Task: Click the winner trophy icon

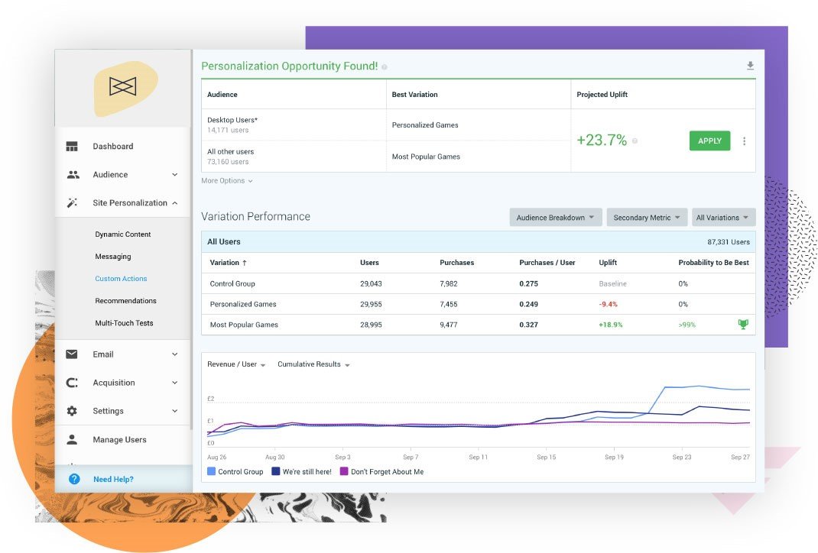Action: (743, 324)
